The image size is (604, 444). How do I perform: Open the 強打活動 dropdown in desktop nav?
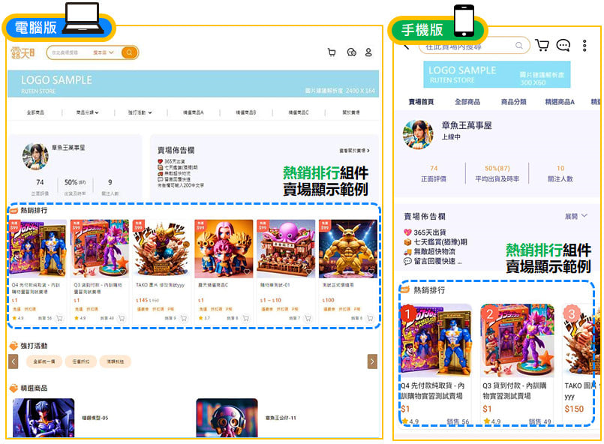[x=140, y=112]
